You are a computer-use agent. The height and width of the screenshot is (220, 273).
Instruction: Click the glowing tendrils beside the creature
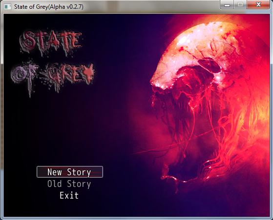coord(244,130)
